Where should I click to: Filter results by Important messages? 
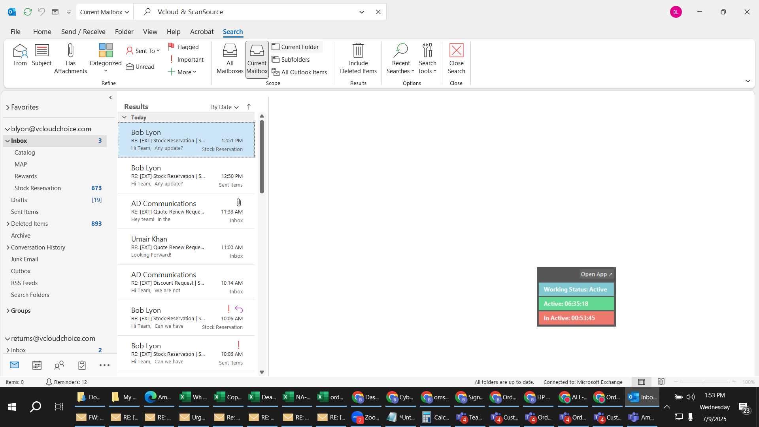186,59
